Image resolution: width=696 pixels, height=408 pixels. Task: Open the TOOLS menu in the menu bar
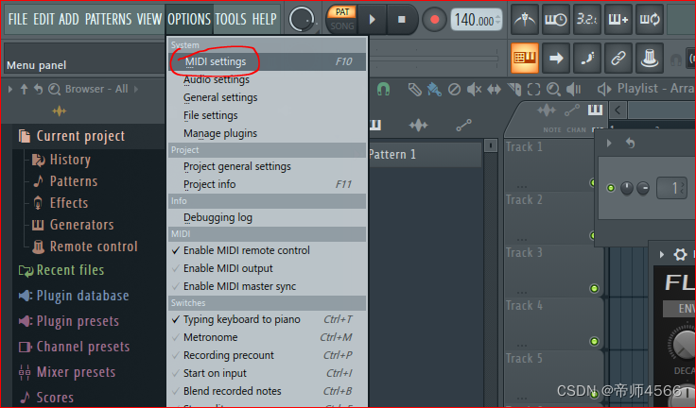232,19
